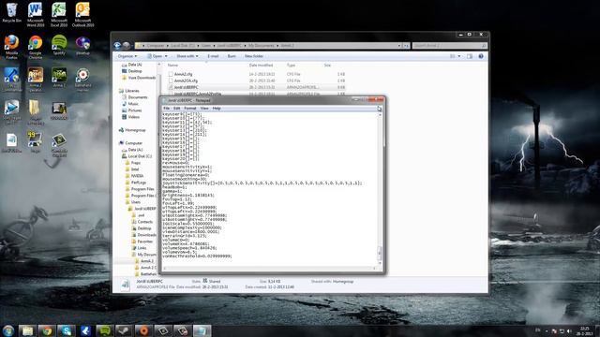Click the Explorer search box

(450, 46)
